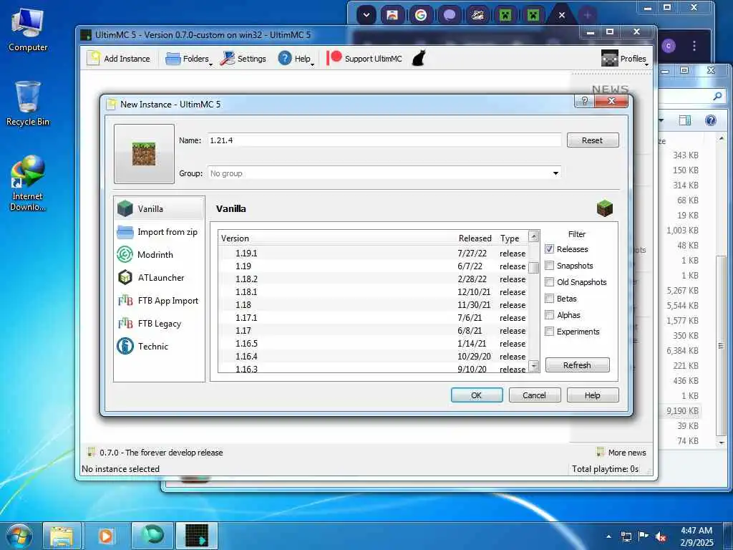This screenshot has width=733, height=550.
Task: Open the More news link
Action: (622, 453)
